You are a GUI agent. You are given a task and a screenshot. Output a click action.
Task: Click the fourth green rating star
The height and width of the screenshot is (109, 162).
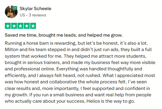[x=27, y=26]
